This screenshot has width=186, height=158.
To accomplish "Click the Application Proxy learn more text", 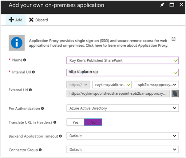I will [99, 43].
